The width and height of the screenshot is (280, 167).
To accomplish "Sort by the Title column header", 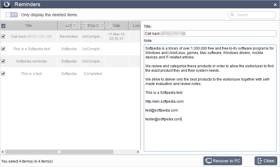I will click(x=29, y=26).
